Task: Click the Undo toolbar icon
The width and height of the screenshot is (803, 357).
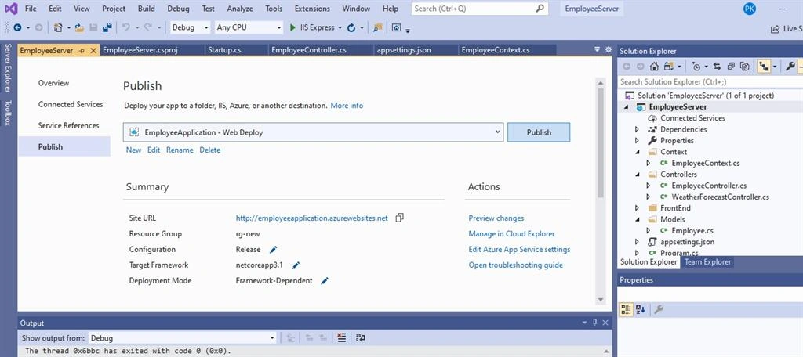Action: click(x=126, y=27)
